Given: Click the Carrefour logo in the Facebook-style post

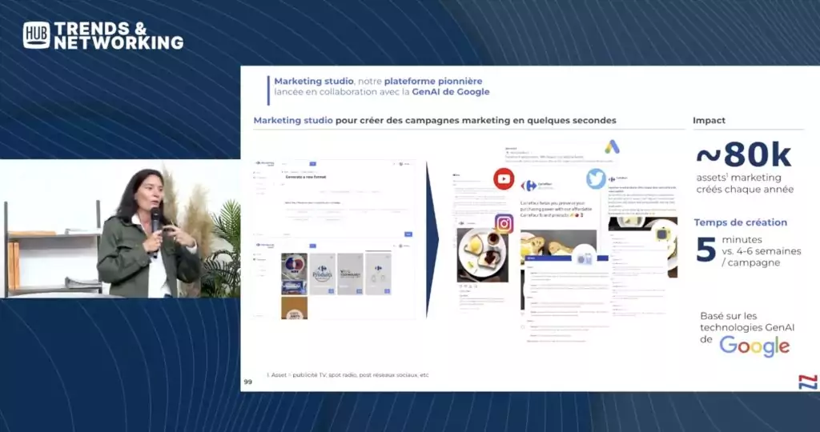Looking at the screenshot, I should (x=529, y=186).
